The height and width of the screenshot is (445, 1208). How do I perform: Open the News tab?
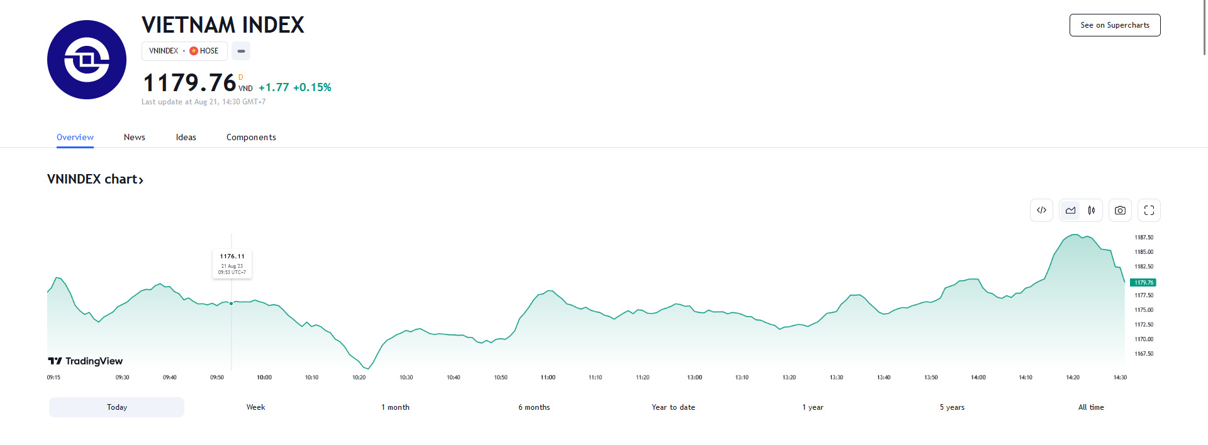pyautogui.click(x=134, y=138)
